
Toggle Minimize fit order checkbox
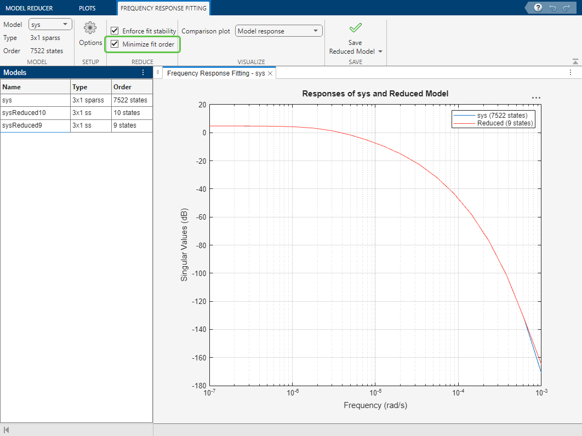[115, 44]
